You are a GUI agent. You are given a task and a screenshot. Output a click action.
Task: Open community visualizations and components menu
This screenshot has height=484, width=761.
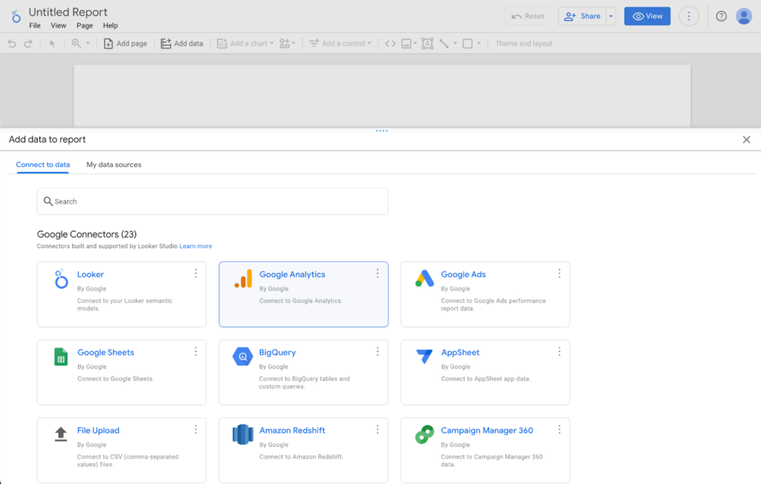[x=288, y=44]
